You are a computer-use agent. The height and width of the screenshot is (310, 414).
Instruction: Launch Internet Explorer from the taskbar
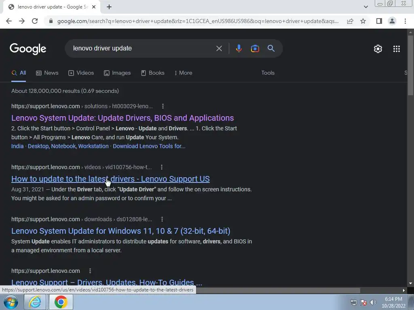(35, 302)
